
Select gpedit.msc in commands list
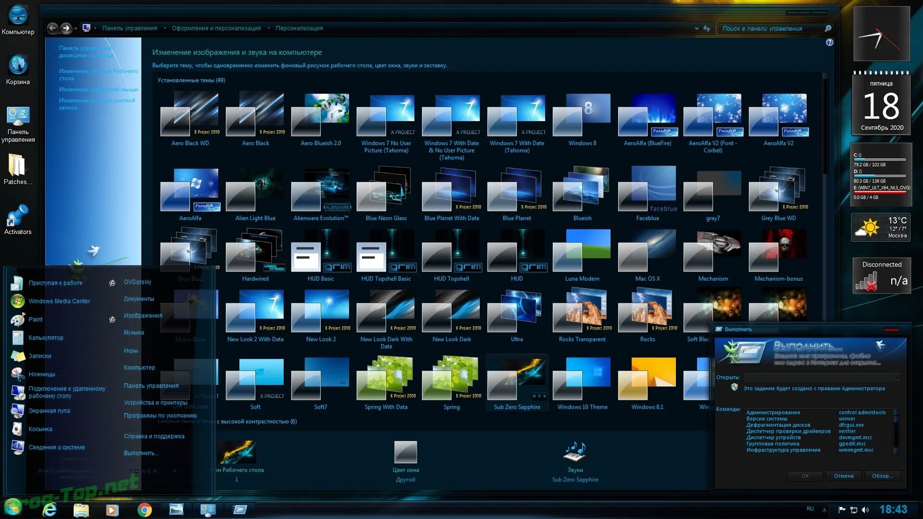(852, 444)
